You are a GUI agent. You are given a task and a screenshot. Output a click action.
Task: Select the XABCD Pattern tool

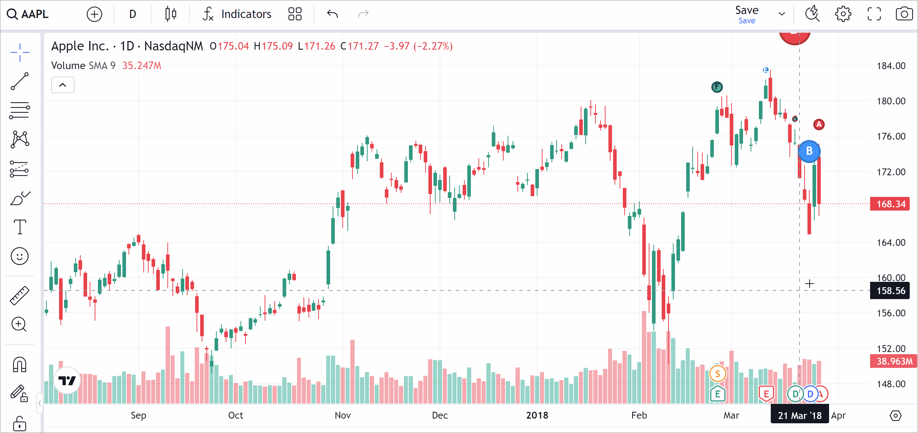[x=20, y=139]
